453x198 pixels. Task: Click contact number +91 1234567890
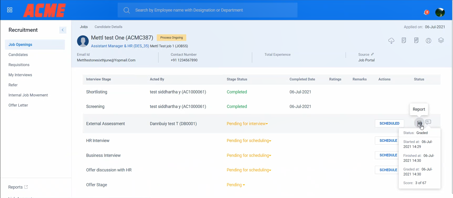(x=184, y=60)
